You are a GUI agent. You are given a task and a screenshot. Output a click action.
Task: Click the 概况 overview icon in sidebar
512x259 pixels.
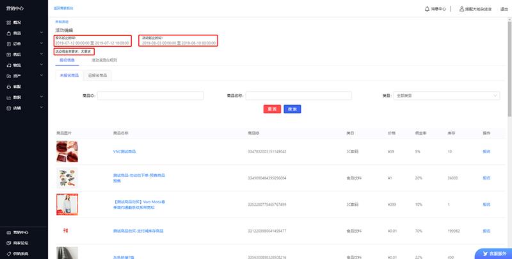pyautogui.click(x=7, y=22)
